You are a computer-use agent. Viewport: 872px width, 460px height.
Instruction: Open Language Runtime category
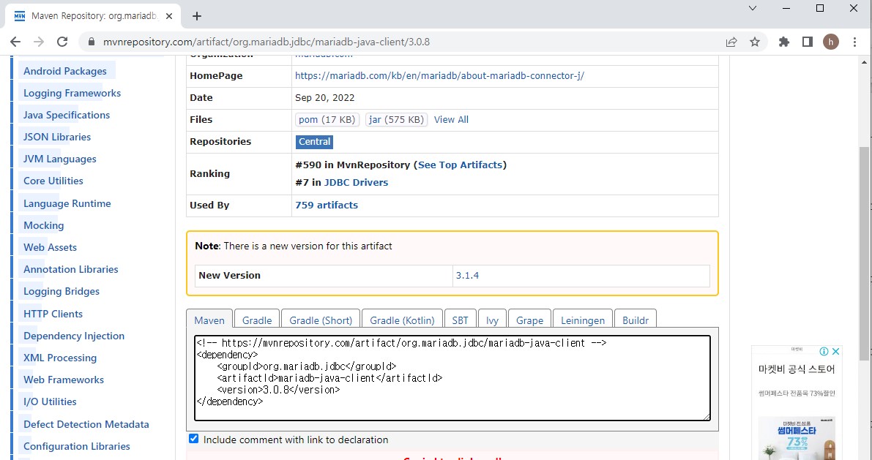pos(67,203)
